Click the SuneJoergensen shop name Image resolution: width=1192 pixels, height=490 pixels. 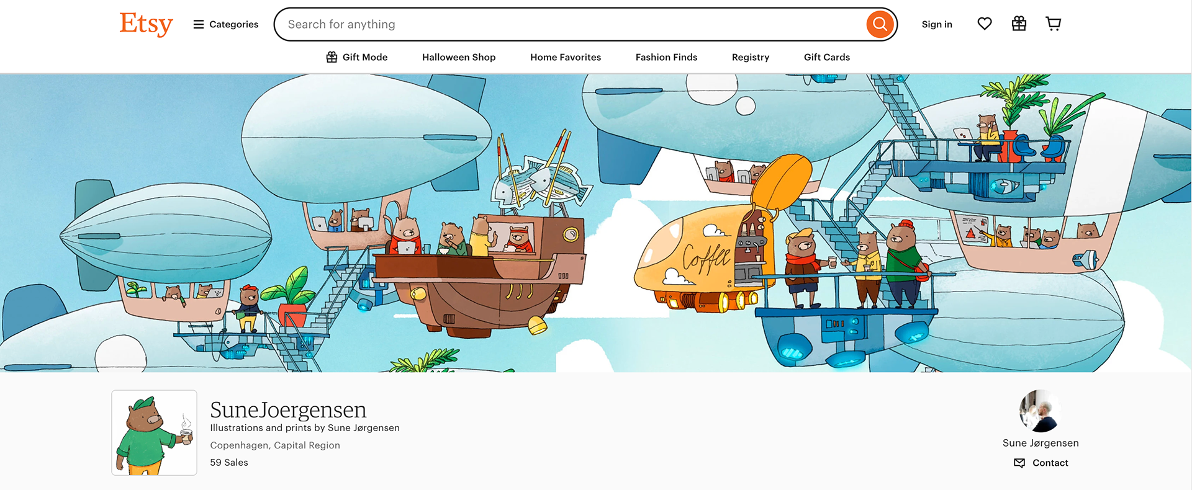pyautogui.click(x=288, y=410)
